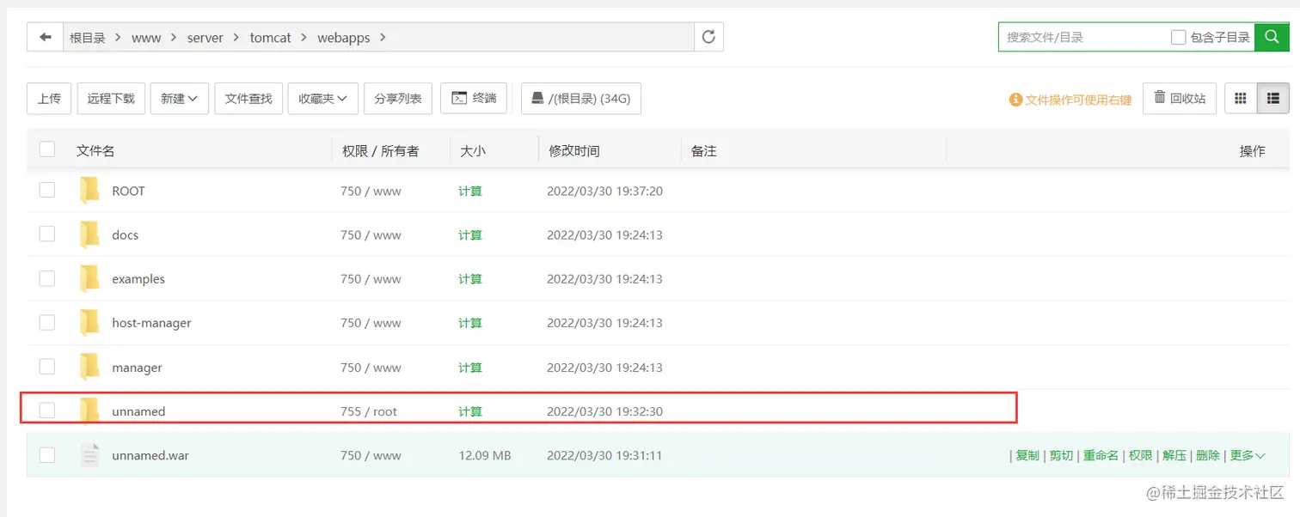Rename unnamed.war via 重命名 link
Viewport: 1300px width, 517px height.
point(1101,455)
